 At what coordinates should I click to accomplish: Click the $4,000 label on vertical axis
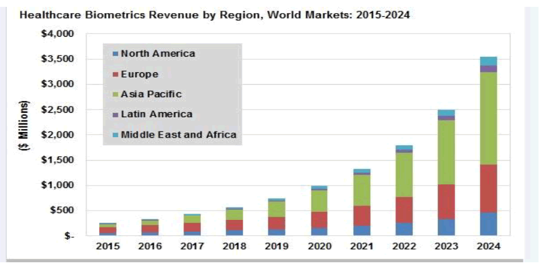tap(57, 34)
